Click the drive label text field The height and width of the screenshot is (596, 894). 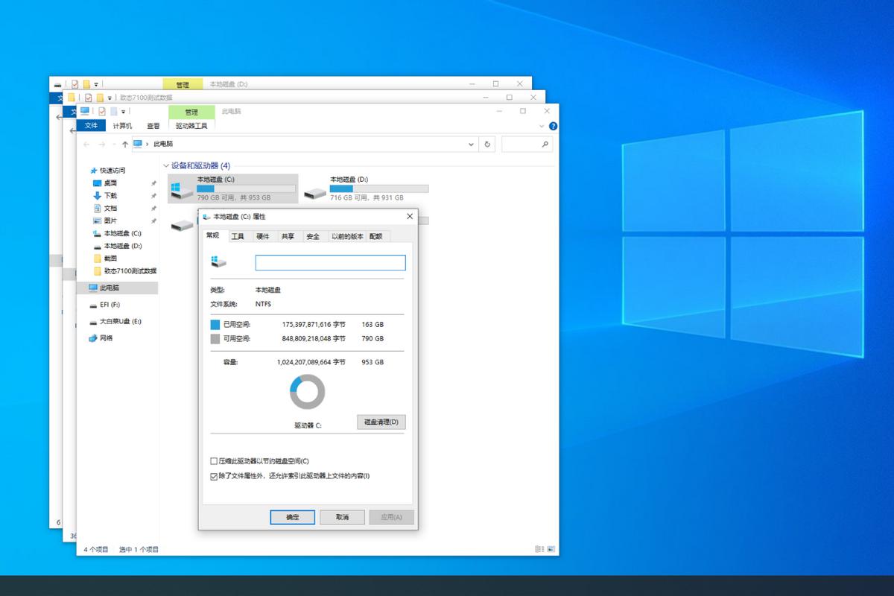tap(330, 262)
